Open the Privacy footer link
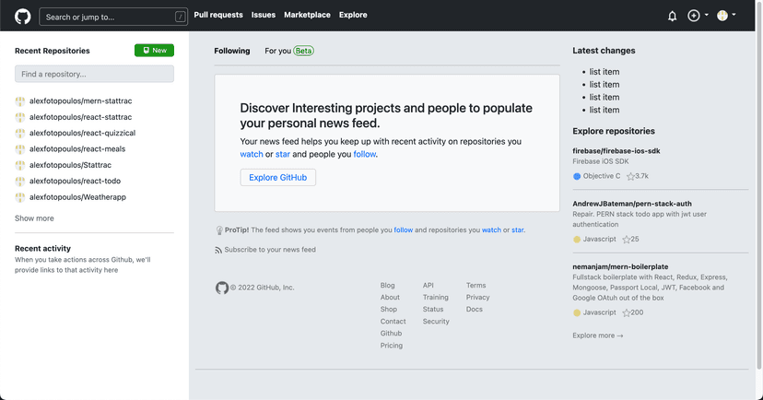 pyautogui.click(x=477, y=298)
